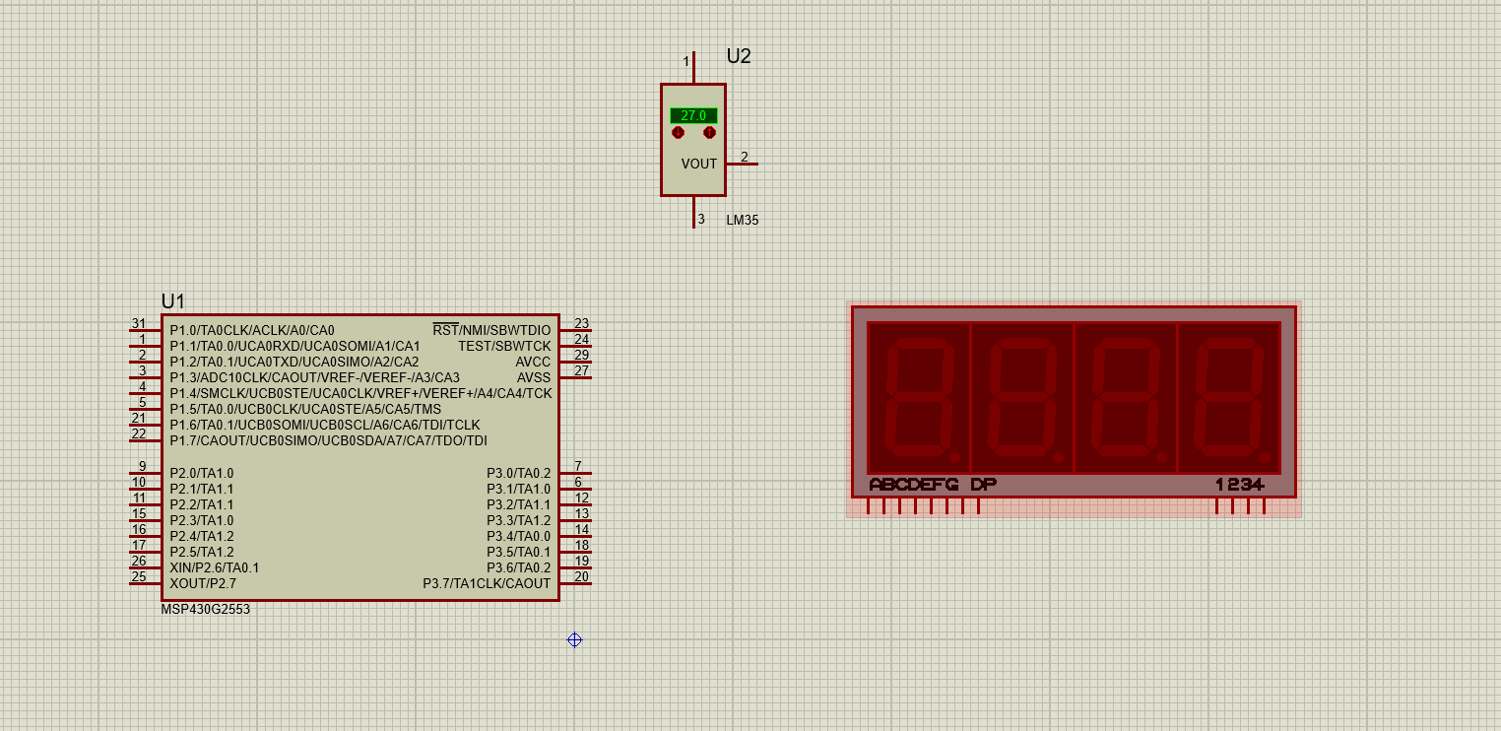Select the second digit of the 7-segment display
Image resolution: width=1501 pixels, height=731 pixels.
(1022, 398)
